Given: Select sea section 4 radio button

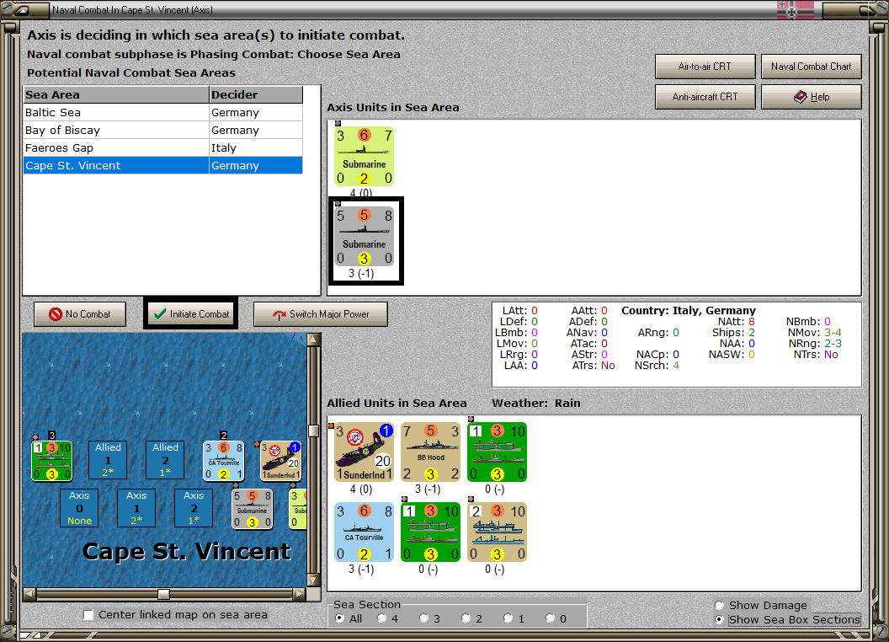Looking at the screenshot, I should click(382, 618).
